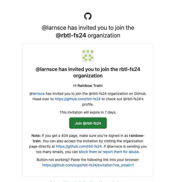Open the rbtl-fs24 profile link after 'Head over to'
Image resolution: width=177 pixels, height=182 pixels.
point(77,99)
